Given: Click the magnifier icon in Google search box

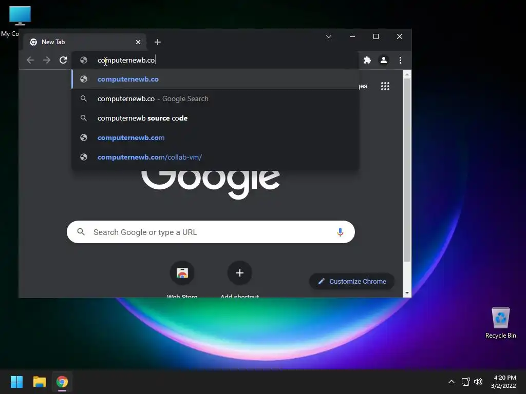Looking at the screenshot, I should (x=81, y=231).
